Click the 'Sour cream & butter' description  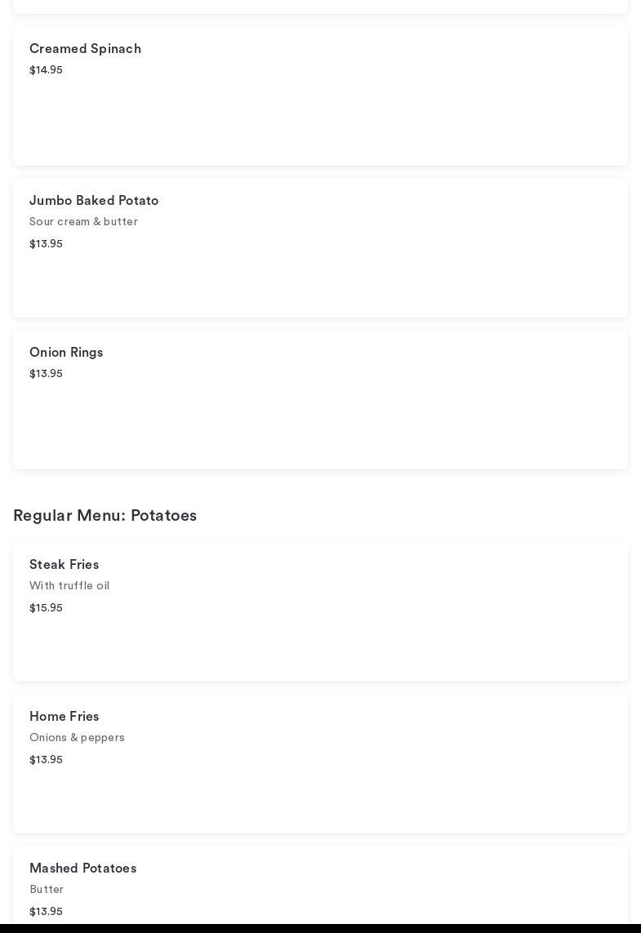point(83,222)
